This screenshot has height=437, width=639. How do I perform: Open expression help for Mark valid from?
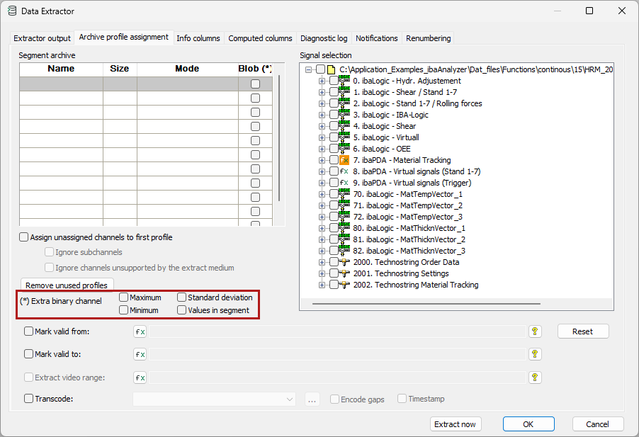[x=535, y=331]
